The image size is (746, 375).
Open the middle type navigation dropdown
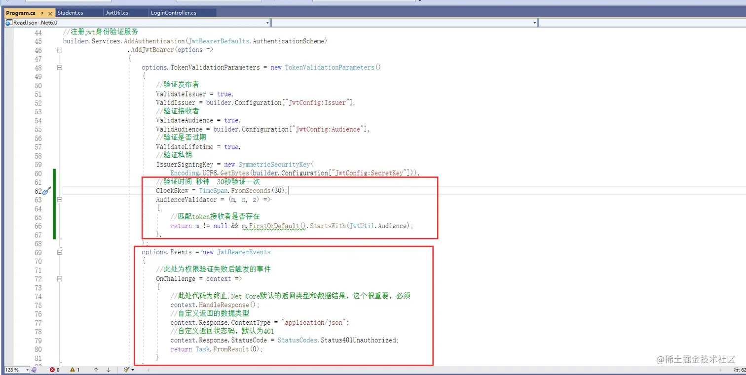pos(405,23)
